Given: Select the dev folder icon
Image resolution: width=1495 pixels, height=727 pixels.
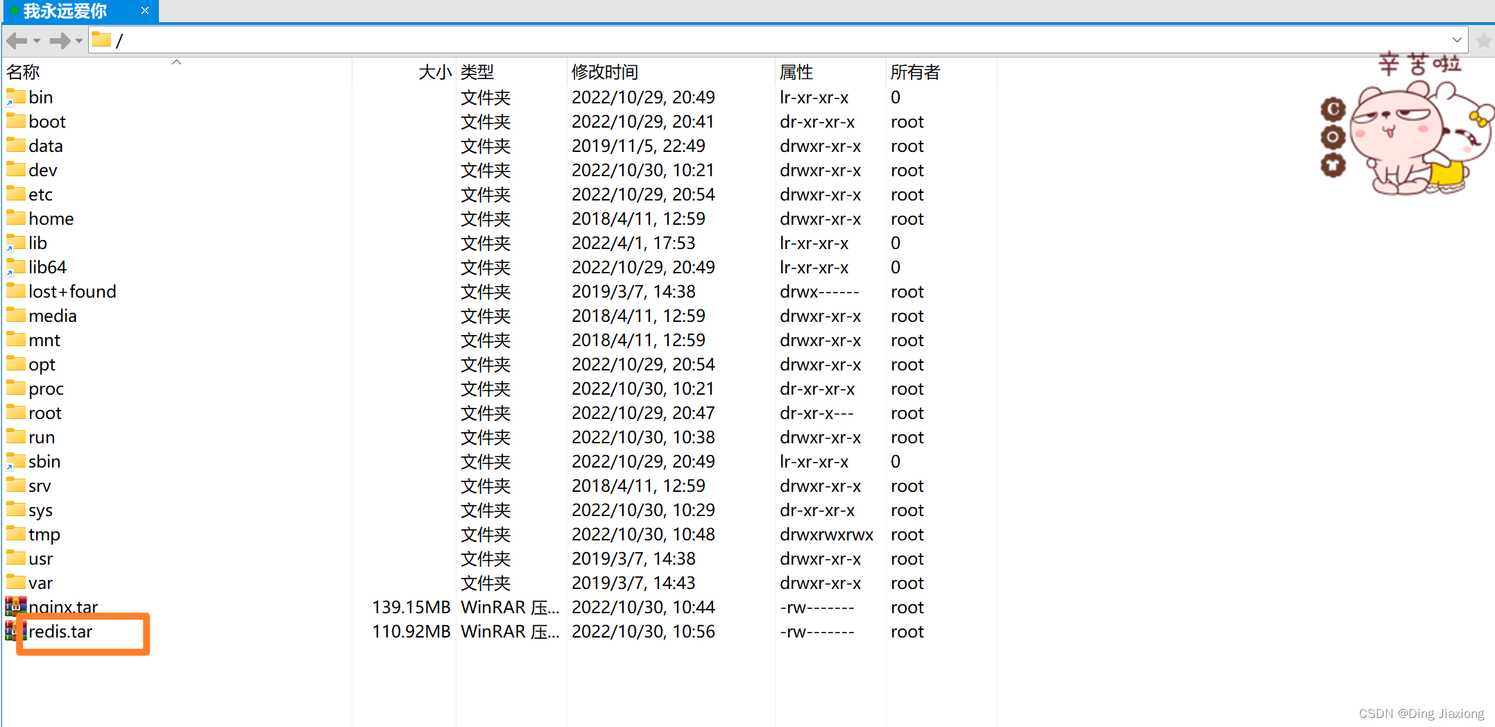Looking at the screenshot, I should 15,170.
